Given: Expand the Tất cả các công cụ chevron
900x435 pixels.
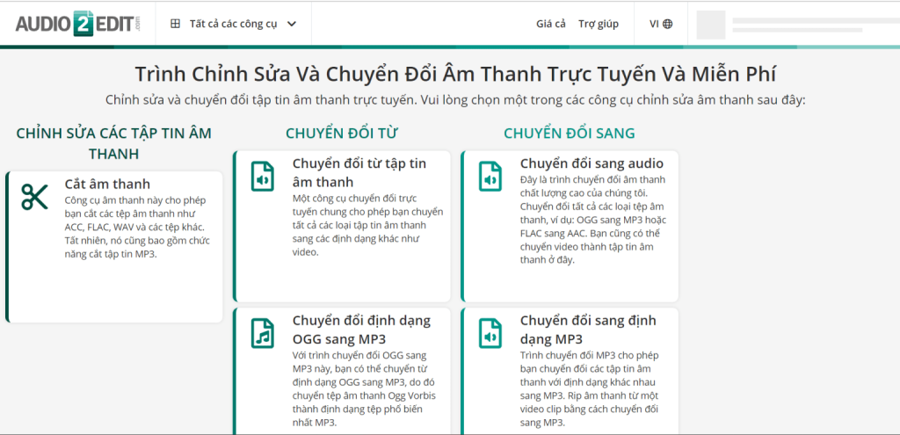Looking at the screenshot, I should tap(292, 24).
